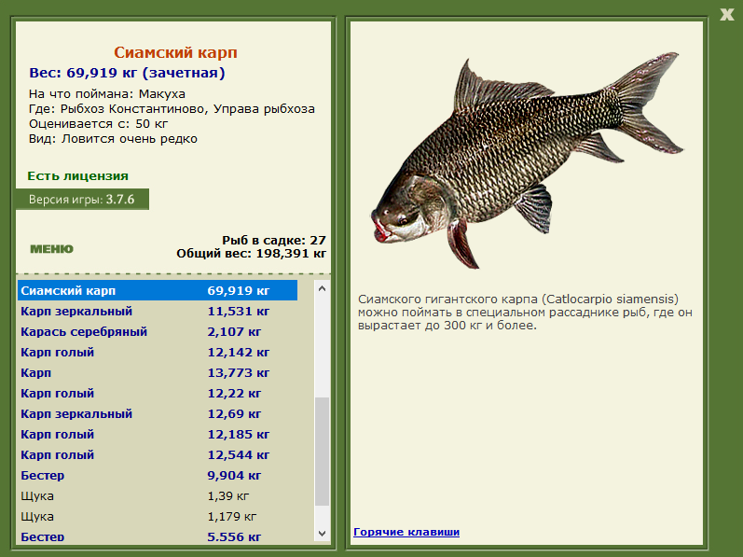
Task: Select Карп голый 12,142 кг row
Action: (158, 353)
